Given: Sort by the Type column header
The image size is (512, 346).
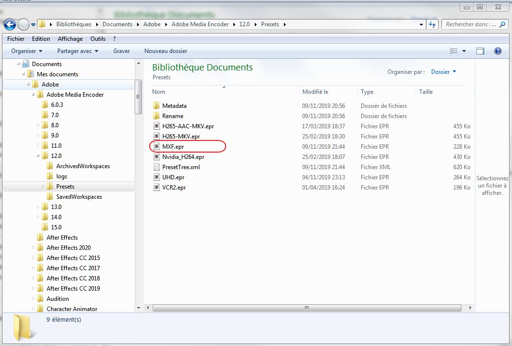Looking at the screenshot, I should [x=367, y=92].
